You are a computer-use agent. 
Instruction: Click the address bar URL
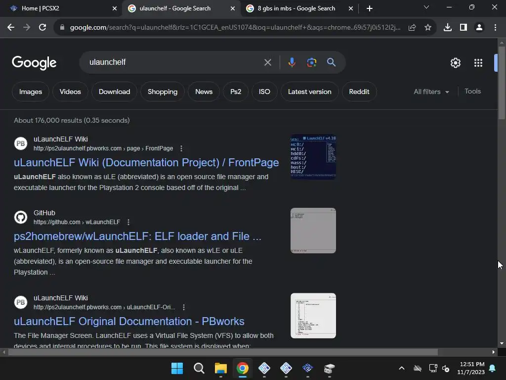coord(235,28)
